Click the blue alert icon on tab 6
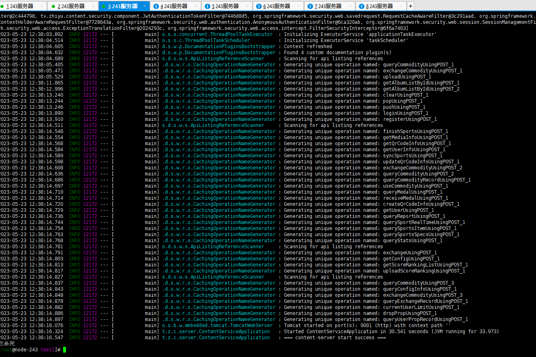This screenshot has width=536, height=357. coord(259,6)
